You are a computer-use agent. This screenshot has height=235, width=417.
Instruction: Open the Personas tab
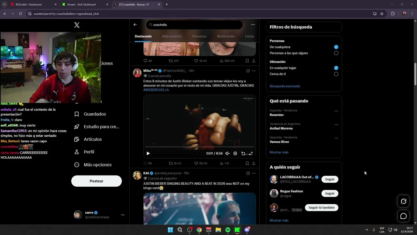point(199,36)
